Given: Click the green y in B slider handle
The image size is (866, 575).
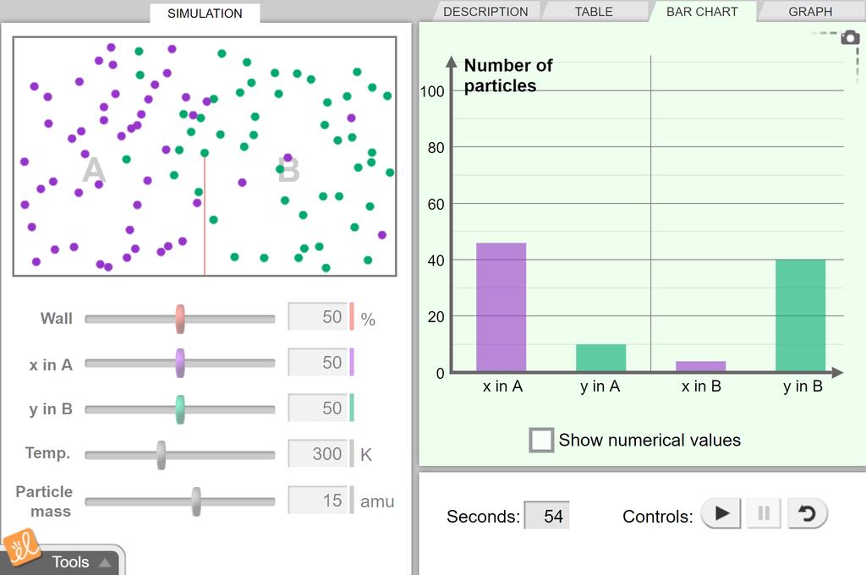Looking at the screenshot, I should click(180, 408).
